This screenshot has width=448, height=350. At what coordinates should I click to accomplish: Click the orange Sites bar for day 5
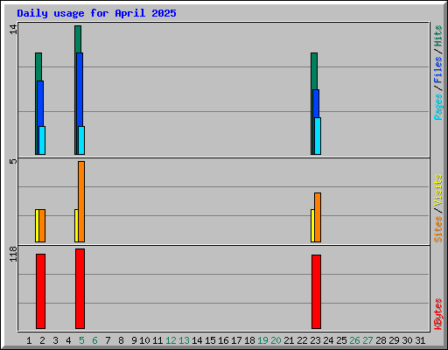[x=81, y=201]
